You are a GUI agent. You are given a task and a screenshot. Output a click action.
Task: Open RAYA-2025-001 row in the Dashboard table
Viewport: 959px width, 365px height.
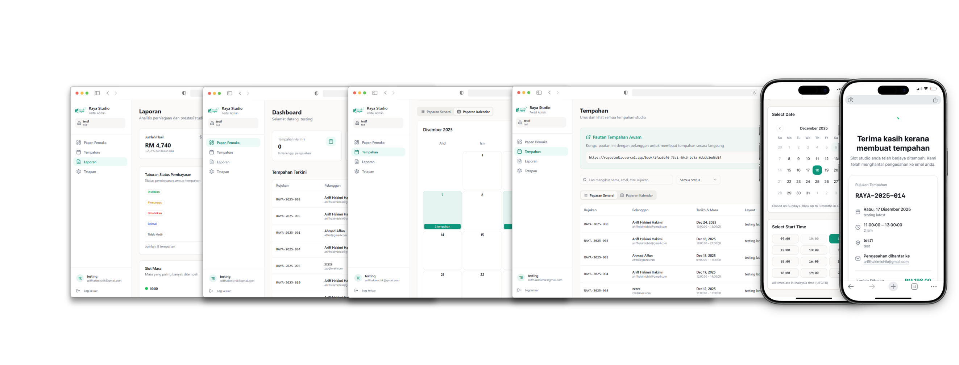point(311,233)
